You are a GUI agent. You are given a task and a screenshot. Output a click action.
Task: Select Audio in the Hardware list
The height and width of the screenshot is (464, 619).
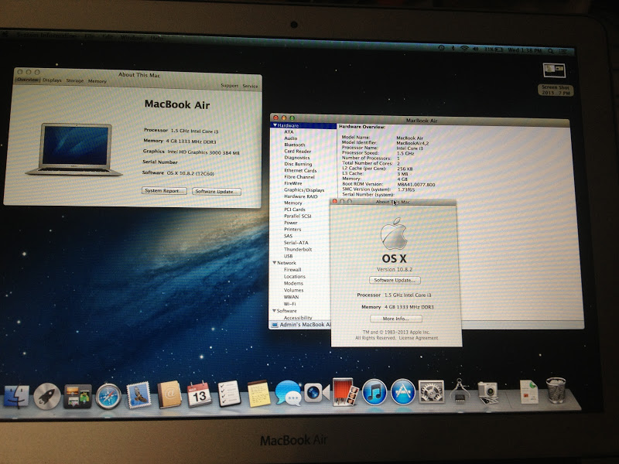click(291, 138)
